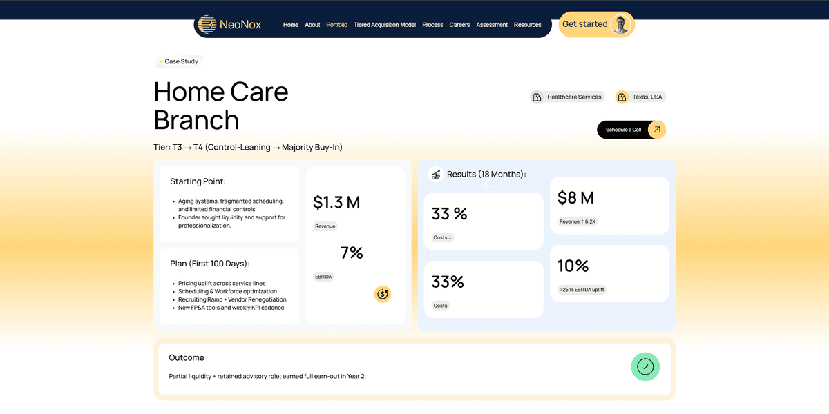Click the profile avatar in Get started
The height and width of the screenshot is (414, 829).
pyautogui.click(x=621, y=25)
